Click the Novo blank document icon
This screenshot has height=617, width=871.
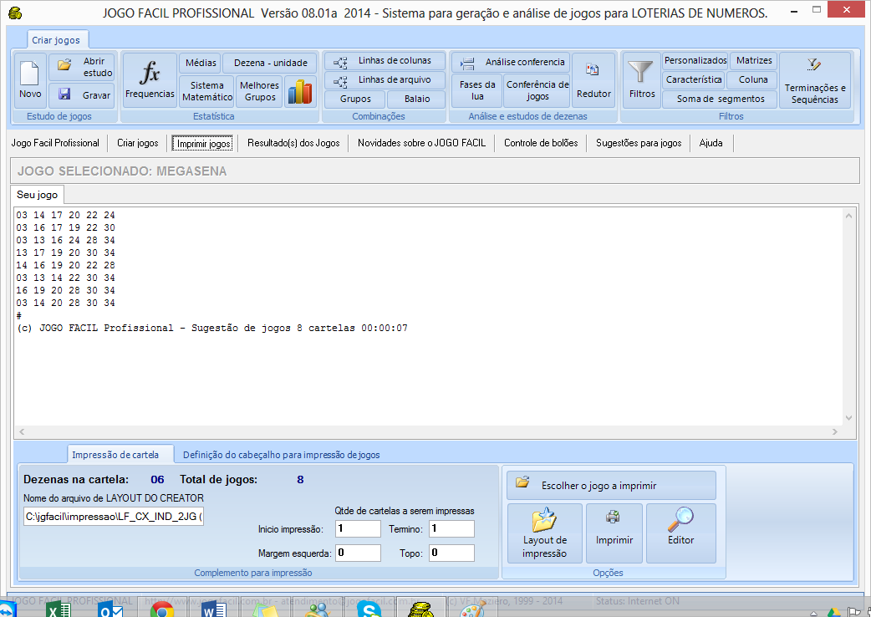click(30, 81)
